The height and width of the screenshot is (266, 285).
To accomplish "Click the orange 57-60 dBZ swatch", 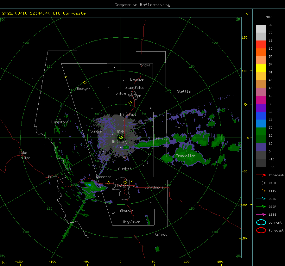I will coord(261,53).
